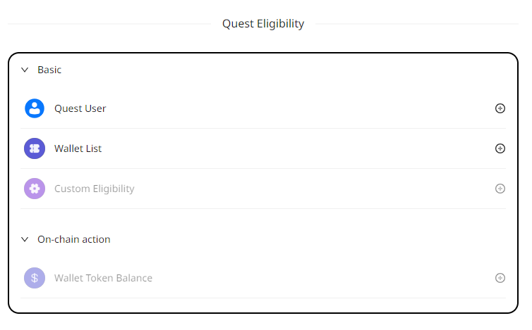Click the Wallet Token Balance dollar icon
The height and width of the screenshot is (330, 532).
tap(35, 278)
